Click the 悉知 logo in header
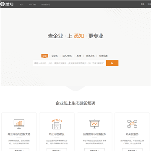 click(7, 4)
